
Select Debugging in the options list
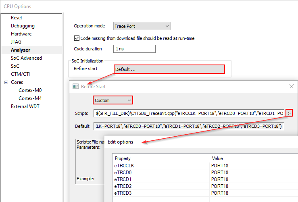[23, 26]
